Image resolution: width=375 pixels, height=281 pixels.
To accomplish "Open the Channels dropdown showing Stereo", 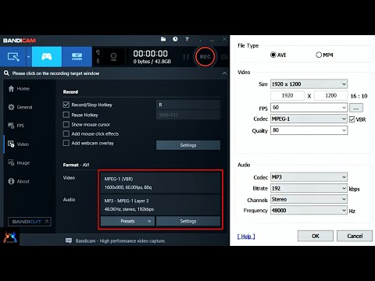I will 309,199.
